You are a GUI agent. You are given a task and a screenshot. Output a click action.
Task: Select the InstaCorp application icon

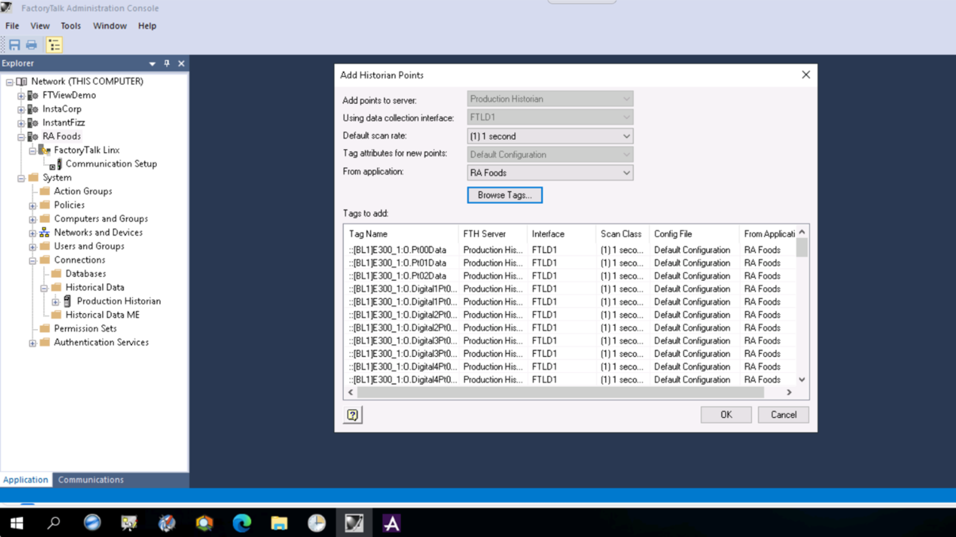click(x=33, y=109)
